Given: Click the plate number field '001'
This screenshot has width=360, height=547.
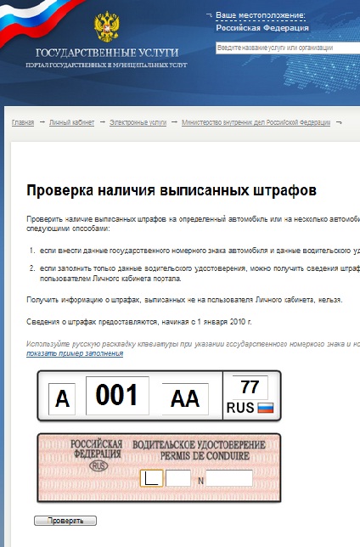Looking at the screenshot, I should pyautogui.click(x=117, y=395).
